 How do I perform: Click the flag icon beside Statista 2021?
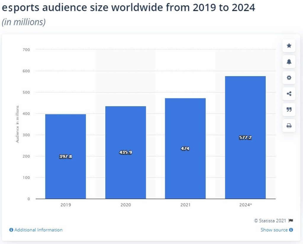(x=291, y=221)
